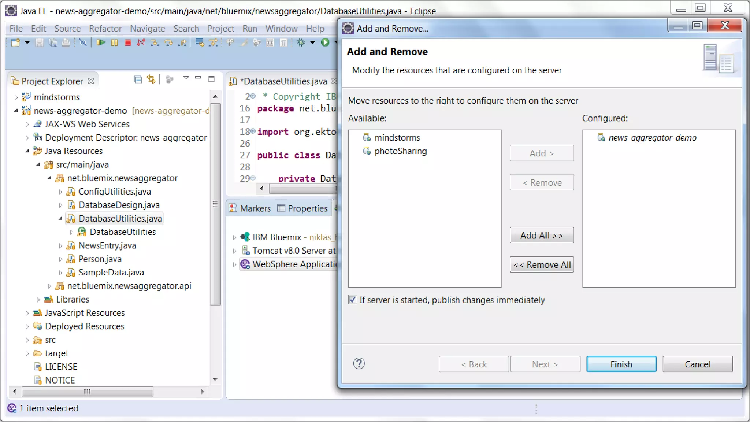Collapse the news-aggregator-demo project node
This screenshot has height=422, width=750.
pyautogui.click(x=16, y=111)
